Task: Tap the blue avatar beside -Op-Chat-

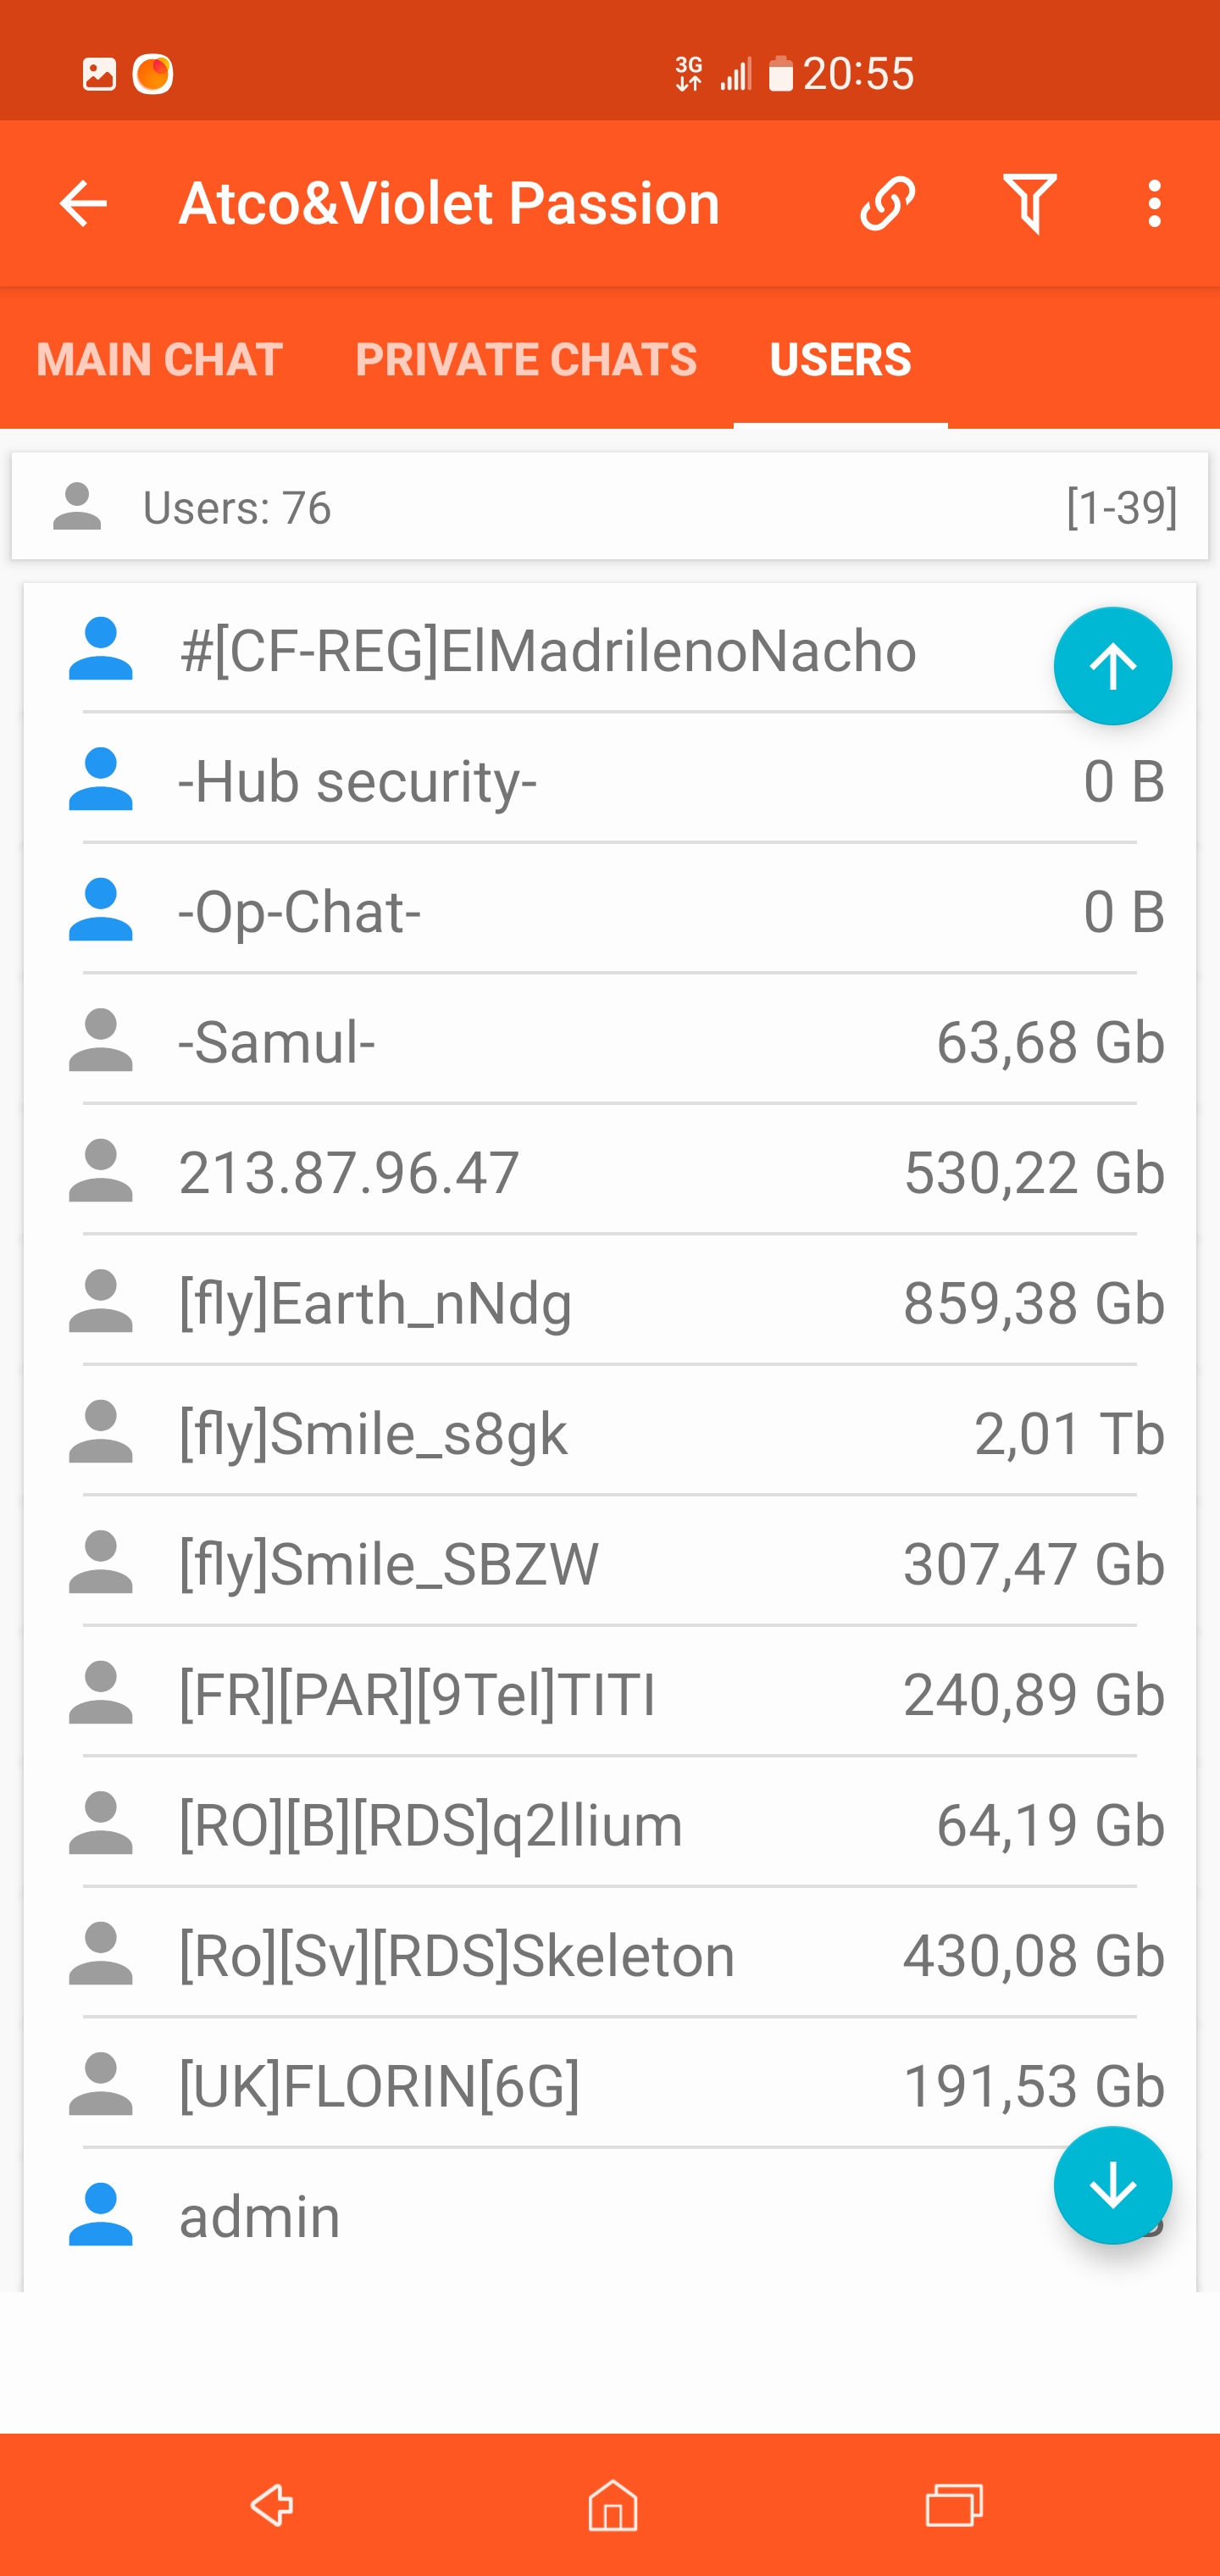Action: tap(100, 911)
